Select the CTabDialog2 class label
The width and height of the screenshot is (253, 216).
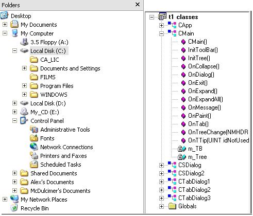pos(194,190)
